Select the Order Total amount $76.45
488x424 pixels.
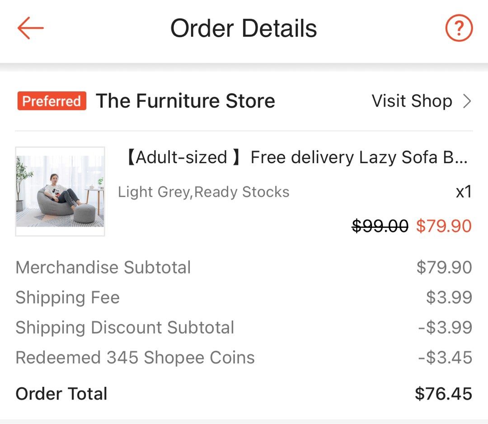point(444,394)
